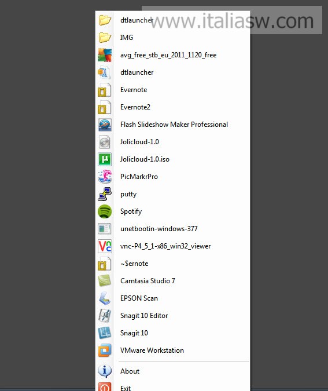The image size is (328, 391).
Task: Open the ~$ernote temporary file entry
Action: click(x=172, y=264)
